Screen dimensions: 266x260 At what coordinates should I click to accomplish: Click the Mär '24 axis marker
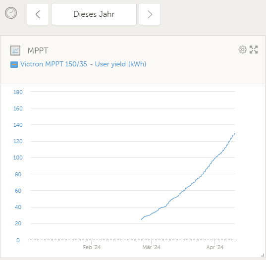(151, 247)
